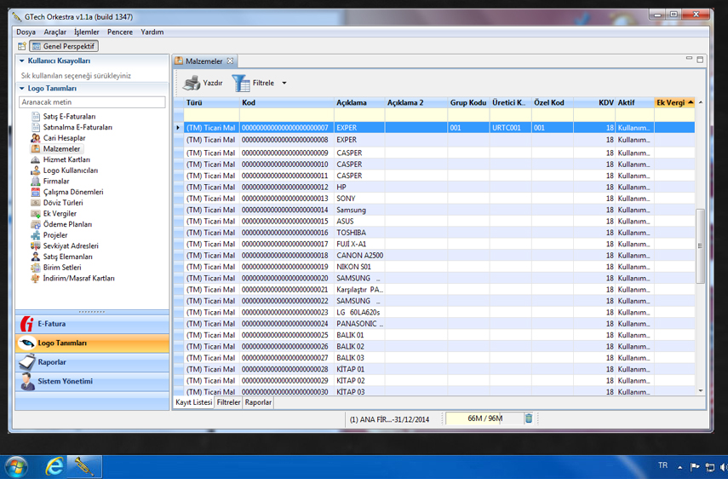Viewport: 728px width, 479px height.
Task: Click the garbage collector trash icon
Action: [x=529, y=418]
